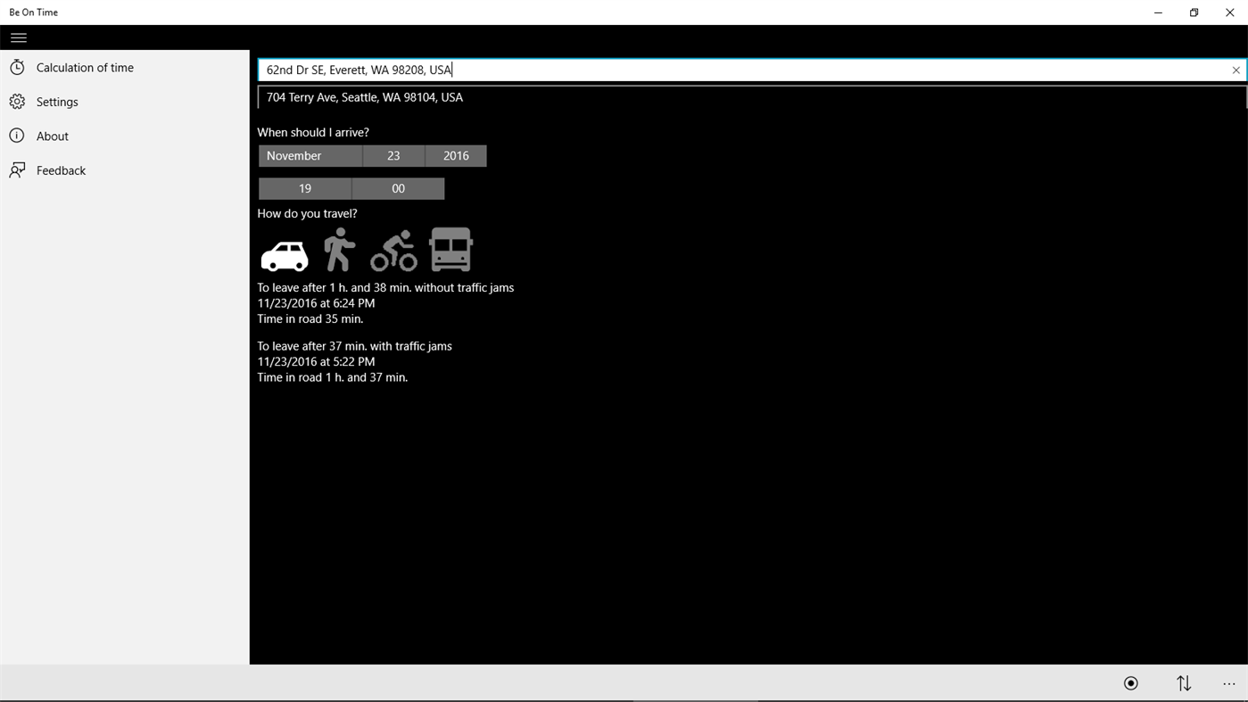Open the About page from sidebar
The image size is (1248, 702).
[x=52, y=136]
